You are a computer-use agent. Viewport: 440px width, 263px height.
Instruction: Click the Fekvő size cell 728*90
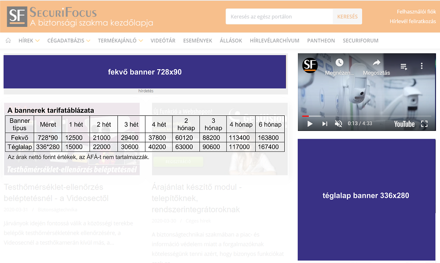(48, 138)
